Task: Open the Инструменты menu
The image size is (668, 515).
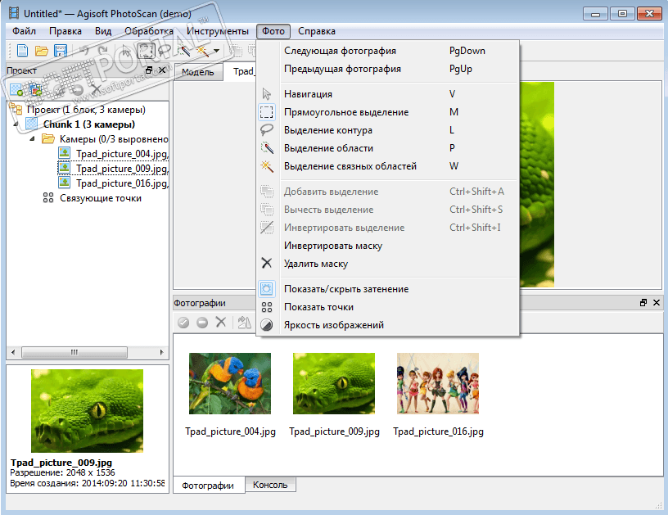Action: pyautogui.click(x=217, y=31)
